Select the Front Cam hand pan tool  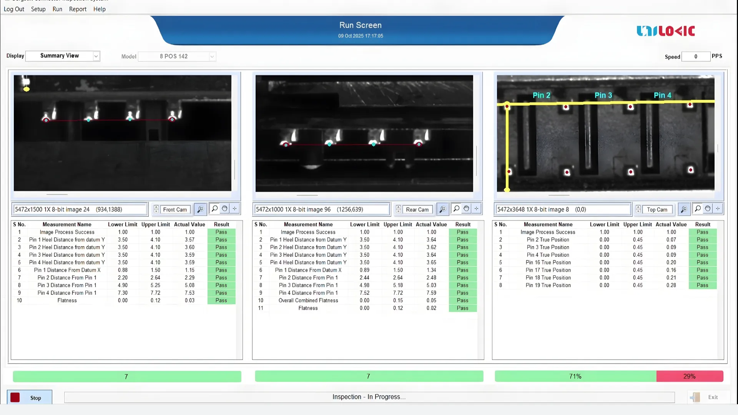pos(224,209)
